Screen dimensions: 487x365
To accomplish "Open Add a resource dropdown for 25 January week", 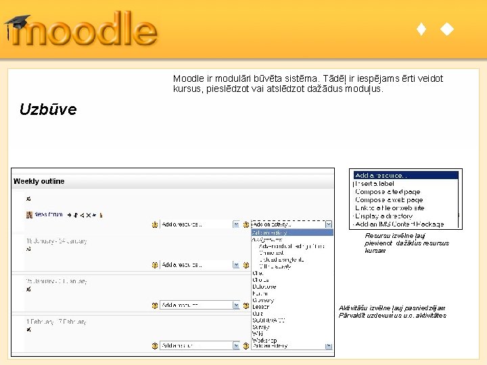I will click(200, 305).
